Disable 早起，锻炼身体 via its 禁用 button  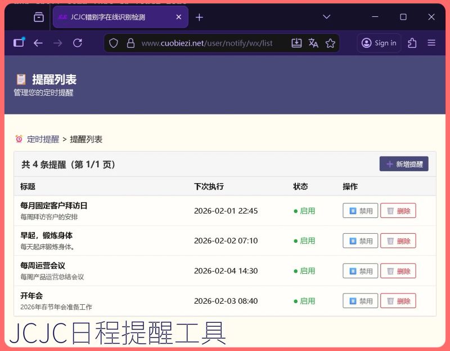(360, 241)
